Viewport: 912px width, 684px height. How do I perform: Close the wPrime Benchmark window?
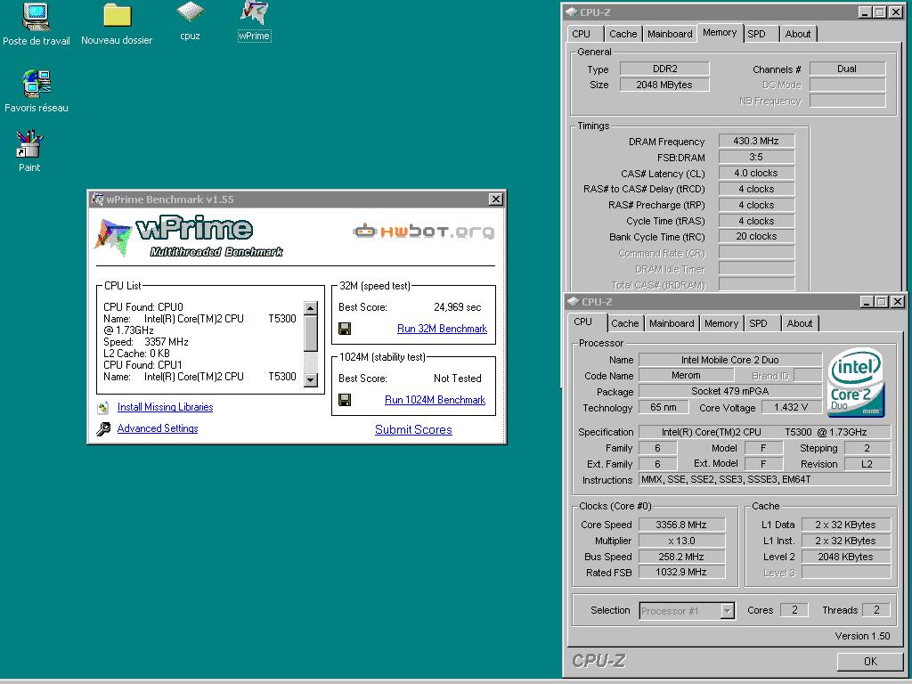click(495, 199)
